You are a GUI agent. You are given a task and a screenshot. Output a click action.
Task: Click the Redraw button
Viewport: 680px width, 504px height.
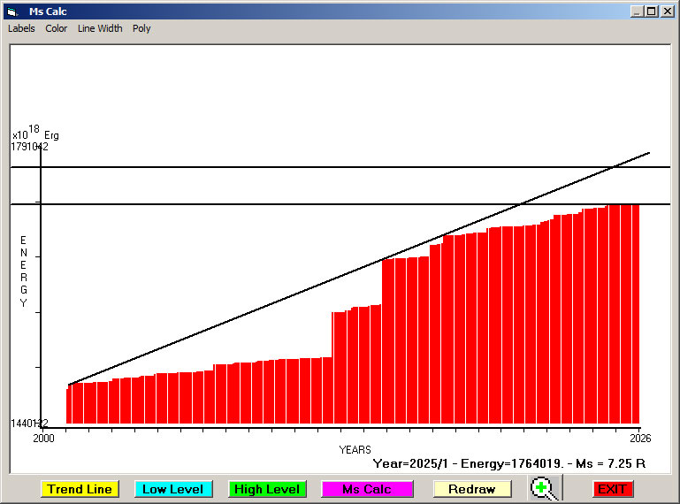(471, 489)
